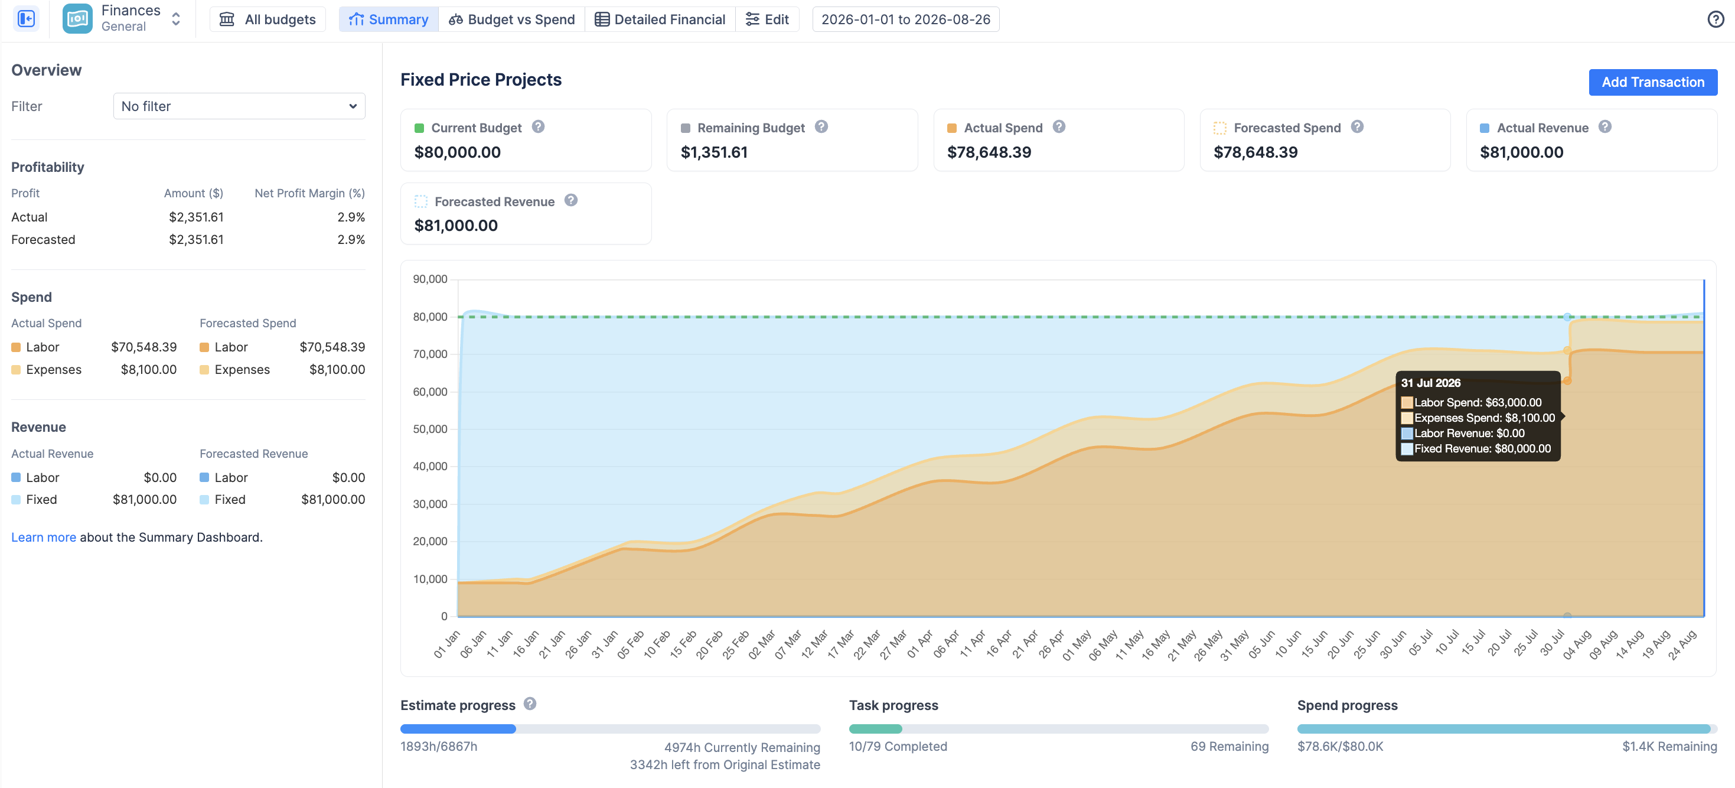Click the Finances app icon
The image size is (1735, 788).
pyautogui.click(x=77, y=19)
